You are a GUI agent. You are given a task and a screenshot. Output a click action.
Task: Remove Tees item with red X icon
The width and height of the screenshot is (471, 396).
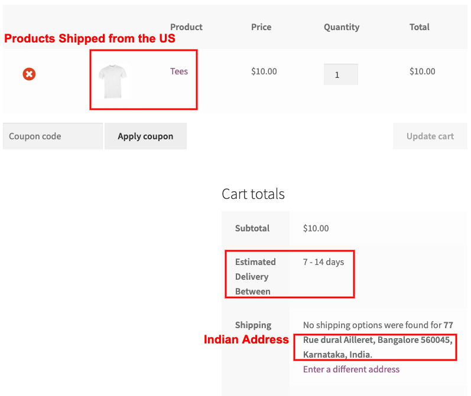click(x=29, y=74)
